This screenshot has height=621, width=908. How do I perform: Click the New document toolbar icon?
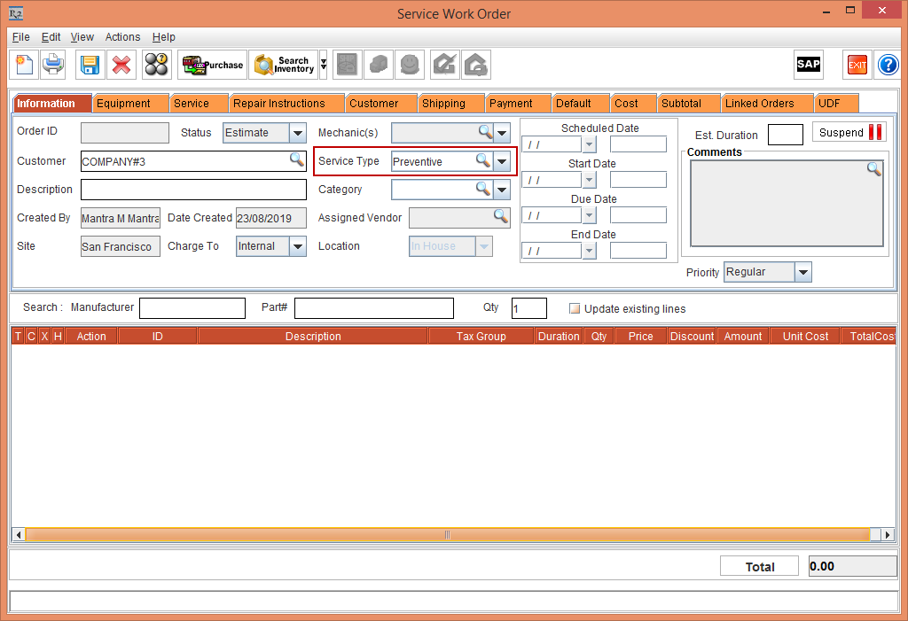(24, 65)
